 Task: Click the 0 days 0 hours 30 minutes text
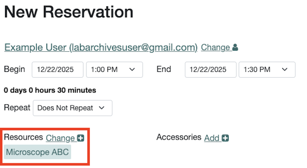tap(50, 90)
